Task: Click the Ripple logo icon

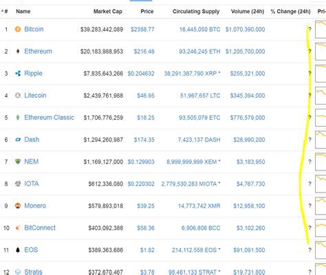Action: 18,74
